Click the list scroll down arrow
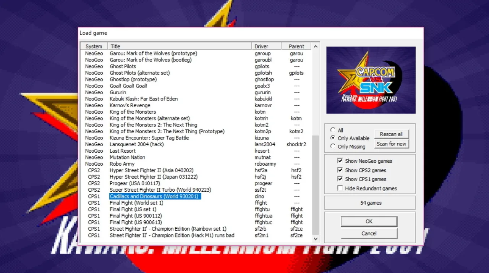The height and width of the screenshot is (273, 489). click(316, 239)
